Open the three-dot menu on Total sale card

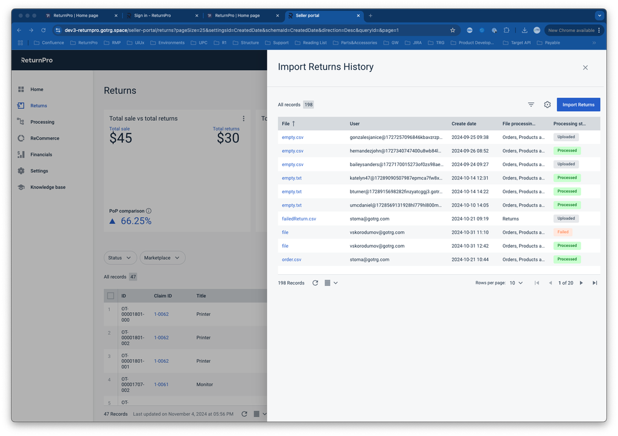pos(244,119)
